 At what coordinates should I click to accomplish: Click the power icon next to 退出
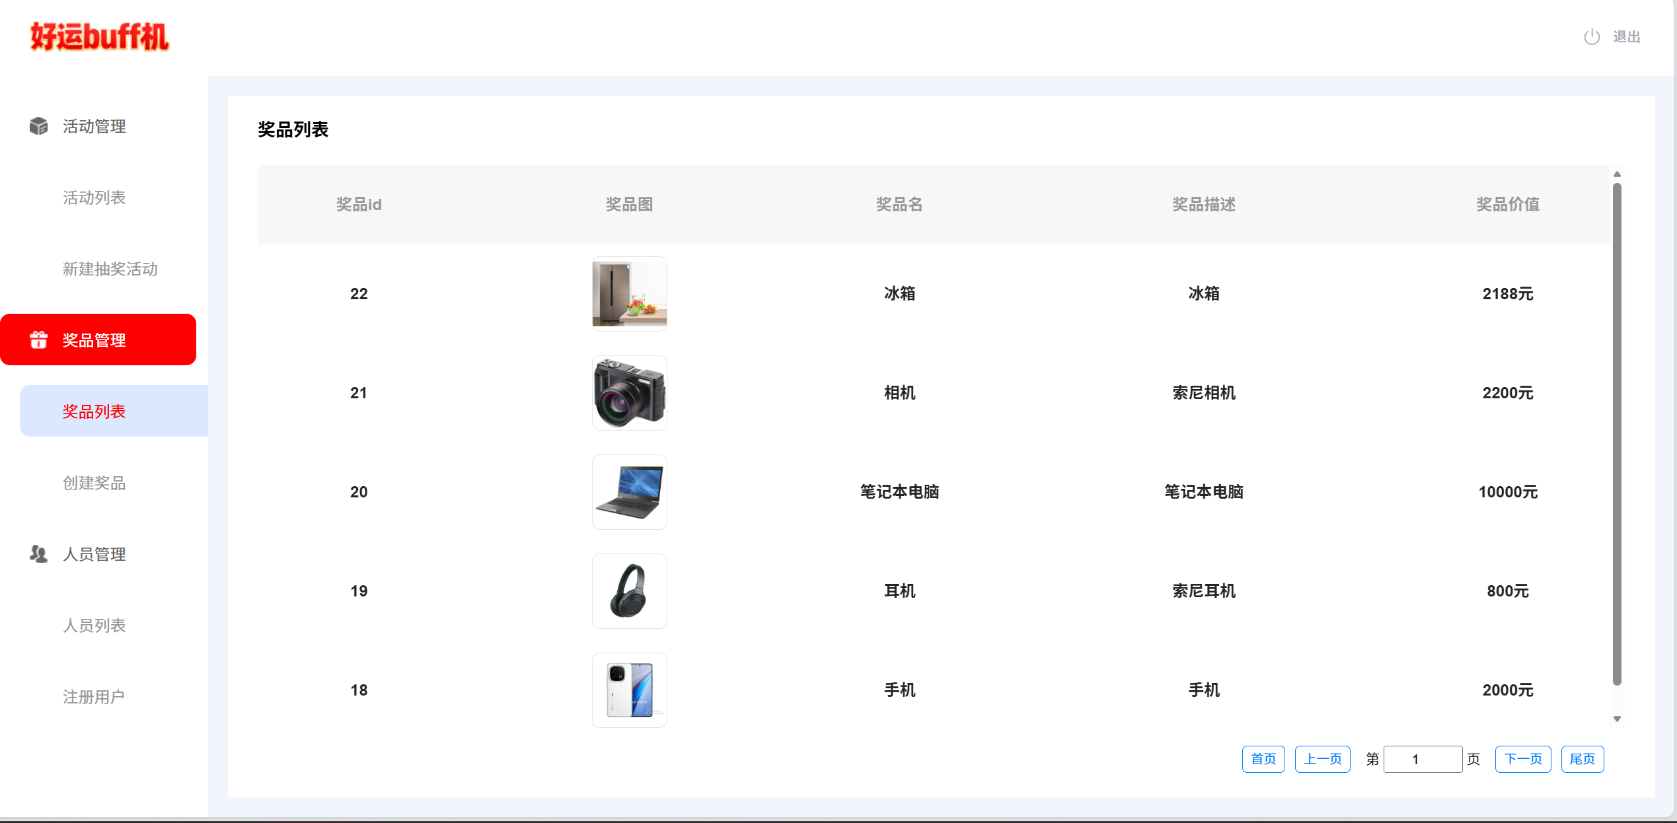click(x=1592, y=37)
